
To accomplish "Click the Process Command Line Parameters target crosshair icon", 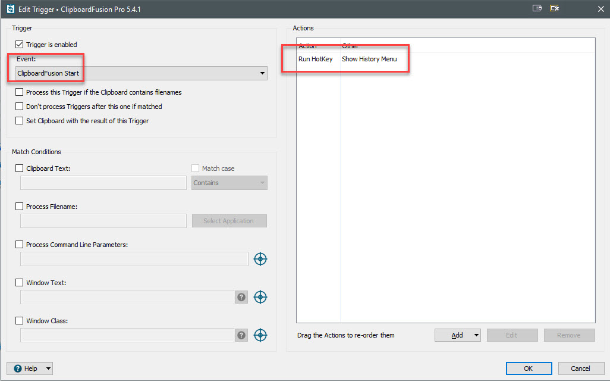I will click(x=260, y=259).
